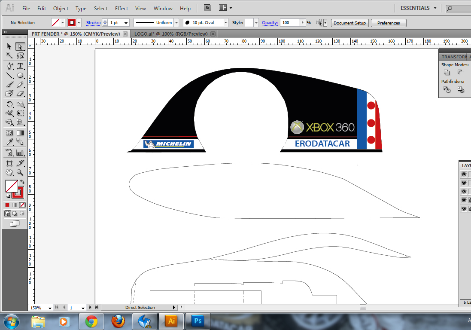Open the ESSENTIALS workspace dropdown
This screenshot has height=330, width=471.
(x=418, y=8)
